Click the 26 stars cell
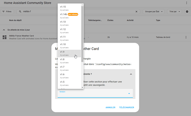The height and width of the screenshot is (116, 191). (x=109, y=37)
